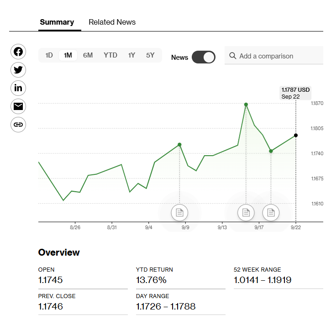Open news document icon before 9/17
331x320 pixels.
pyautogui.click(x=246, y=212)
